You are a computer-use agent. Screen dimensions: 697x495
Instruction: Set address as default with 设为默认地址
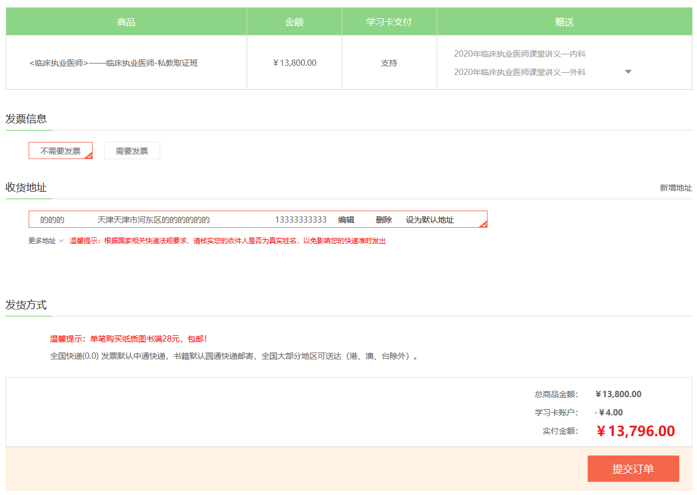point(430,220)
